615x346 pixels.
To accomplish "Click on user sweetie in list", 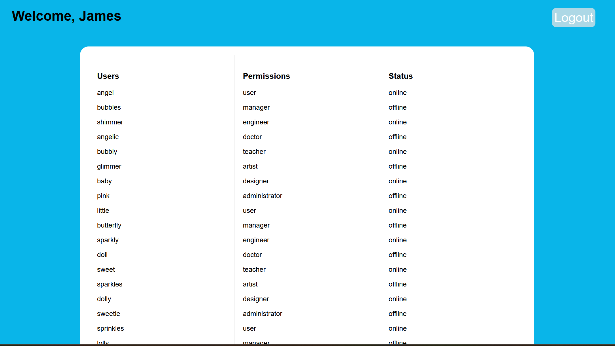I will coord(108,313).
